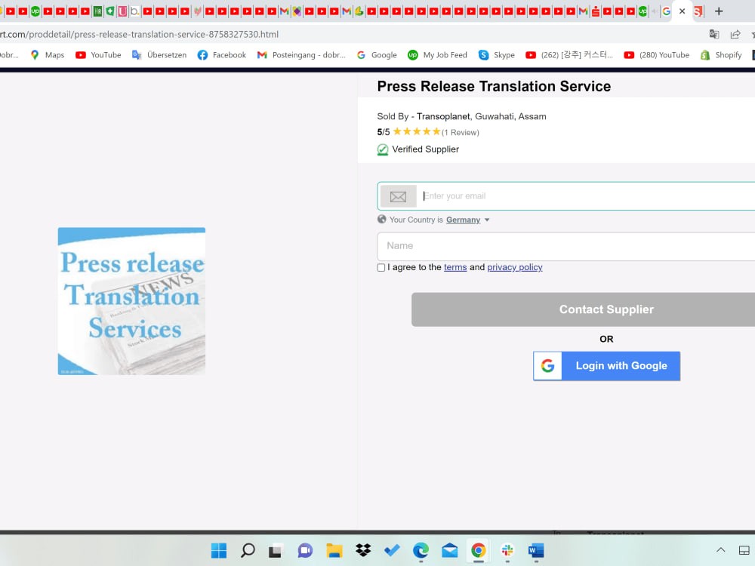
Task: Click the Login with Google button
Action: 606,366
